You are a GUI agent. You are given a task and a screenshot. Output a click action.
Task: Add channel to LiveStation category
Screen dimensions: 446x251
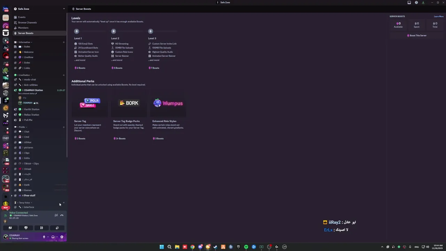(x=64, y=75)
